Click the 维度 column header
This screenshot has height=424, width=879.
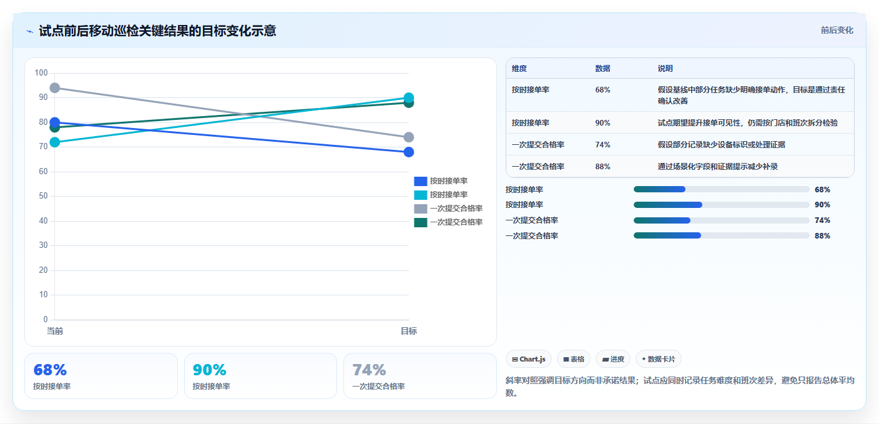click(519, 69)
